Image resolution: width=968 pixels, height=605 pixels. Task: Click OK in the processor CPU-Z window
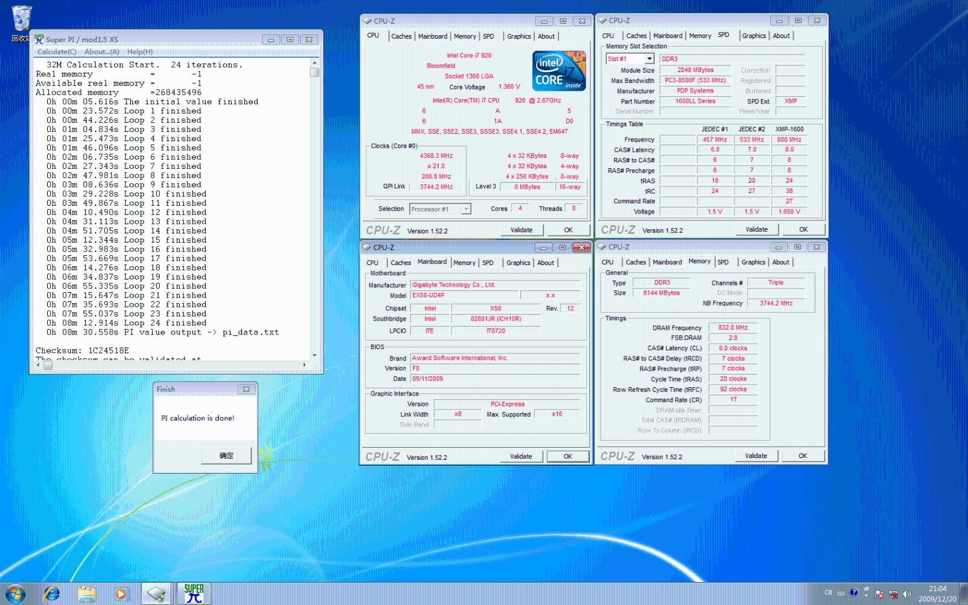568,230
